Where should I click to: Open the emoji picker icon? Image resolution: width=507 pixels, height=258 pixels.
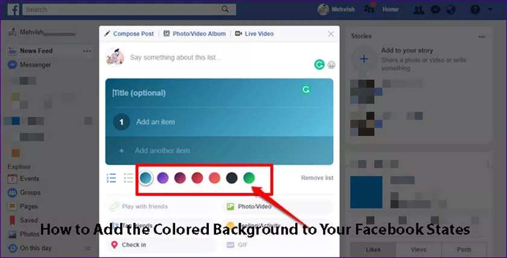click(x=331, y=65)
